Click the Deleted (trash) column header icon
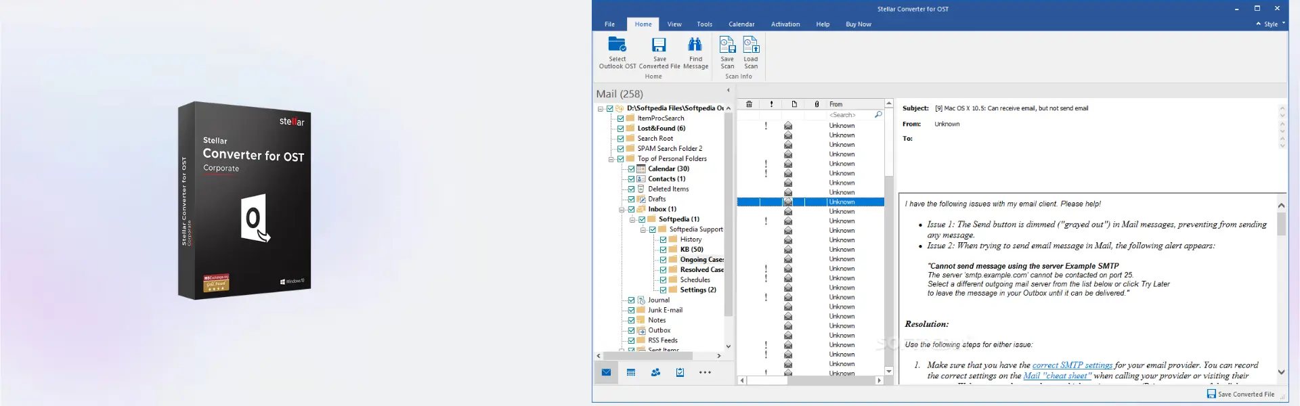This screenshot has width=1300, height=406. (x=749, y=104)
